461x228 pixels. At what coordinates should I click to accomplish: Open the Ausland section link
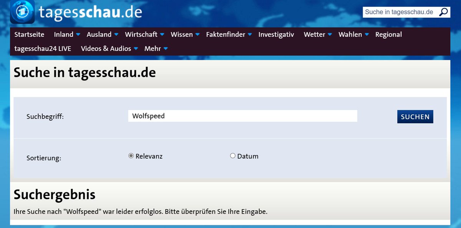(x=99, y=34)
